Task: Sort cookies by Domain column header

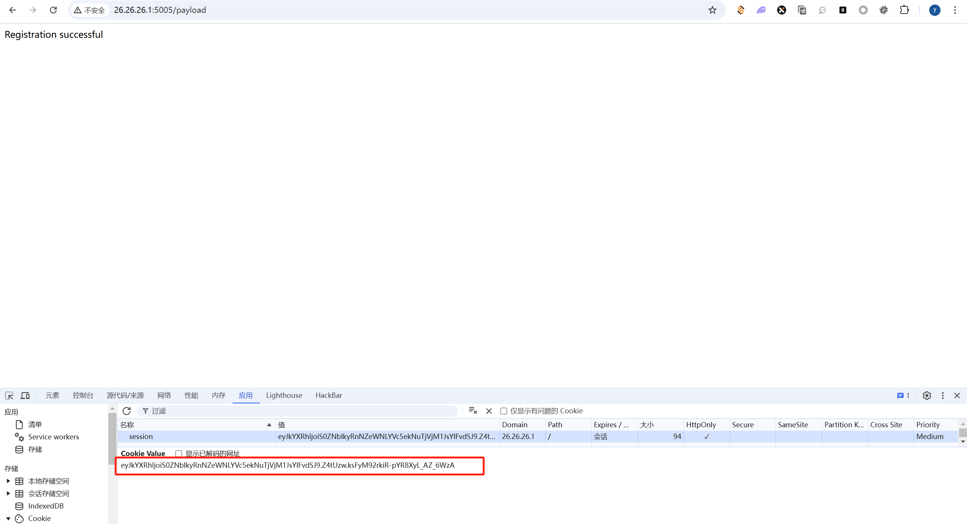Action: click(514, 425)
